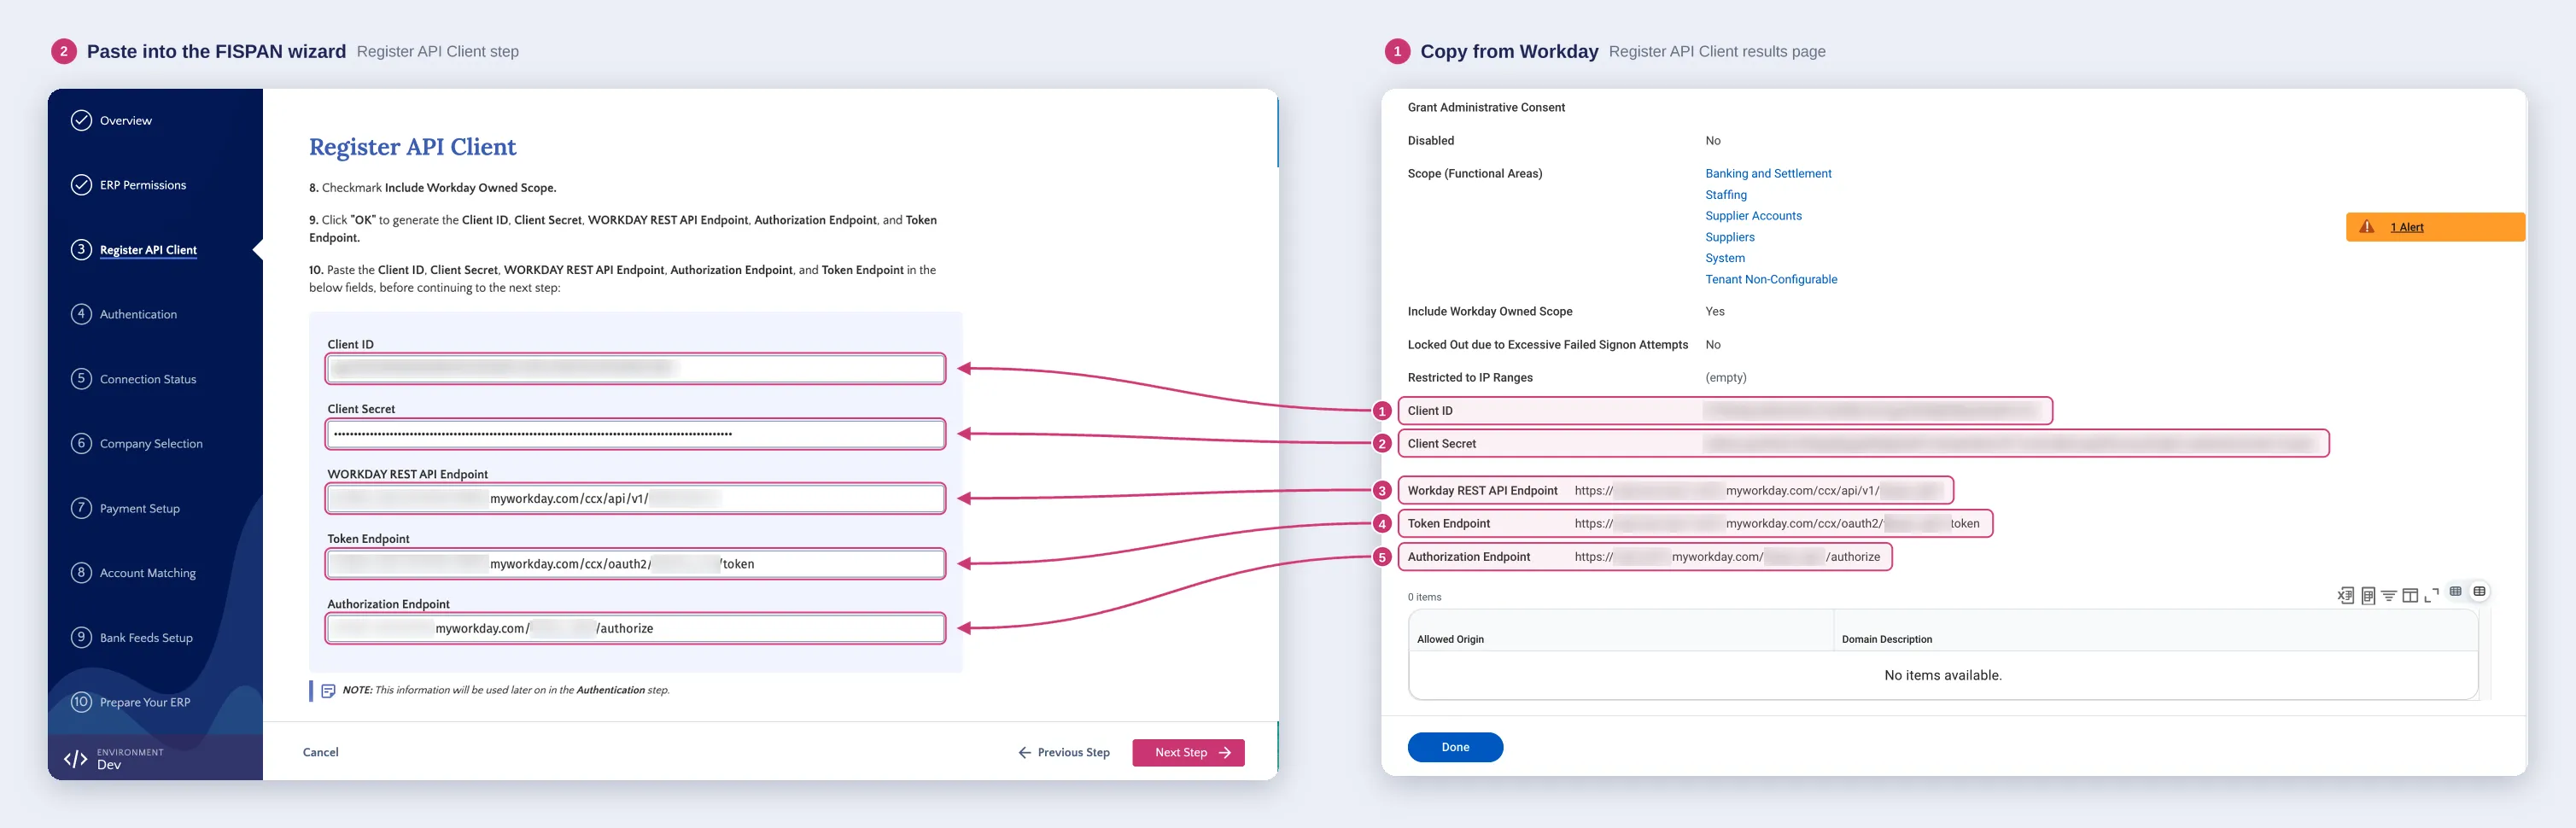Open the Suppliers scope link
Screen dimensions: 2576x828
click(1730, 237)
